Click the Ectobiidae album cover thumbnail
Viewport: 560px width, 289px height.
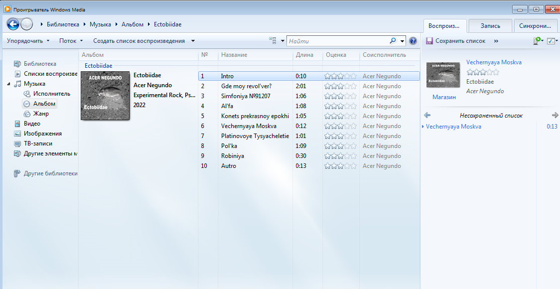(x=105, y=95)
